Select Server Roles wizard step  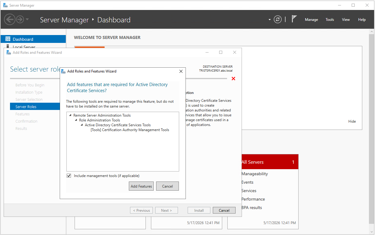35,107
